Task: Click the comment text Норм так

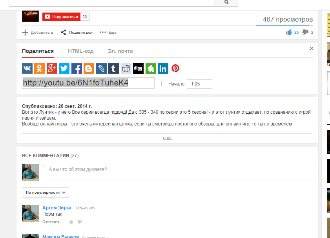Action: coord(52,214)
